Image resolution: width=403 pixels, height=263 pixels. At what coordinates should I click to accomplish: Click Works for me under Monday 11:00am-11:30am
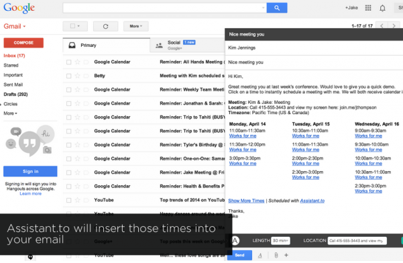pyautogui.click(x=243, y=136)
